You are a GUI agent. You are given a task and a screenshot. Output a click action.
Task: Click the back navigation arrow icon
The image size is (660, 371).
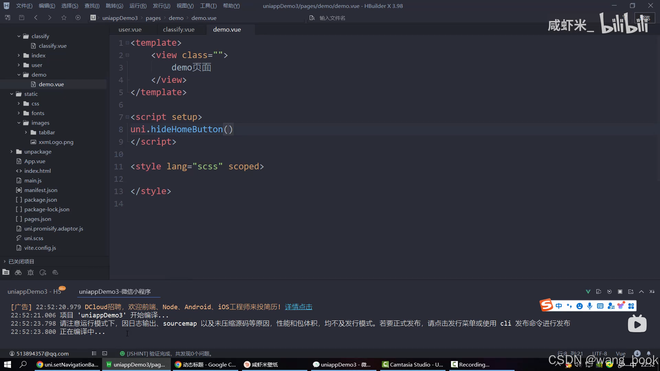coord(36,18)
